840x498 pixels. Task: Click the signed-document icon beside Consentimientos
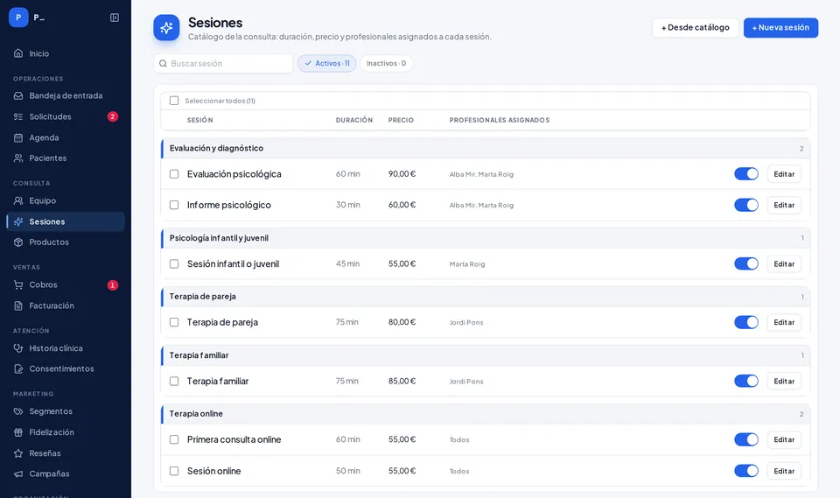pyautogui.click(x=18, y=368)
